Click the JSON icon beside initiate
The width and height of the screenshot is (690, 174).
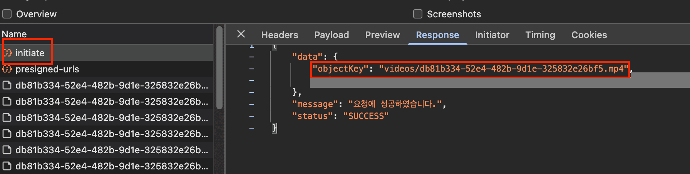point(7,53)
